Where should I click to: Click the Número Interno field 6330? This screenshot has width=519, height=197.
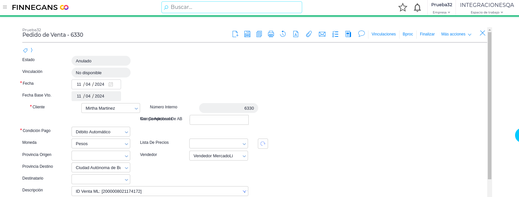coord(229,108)
